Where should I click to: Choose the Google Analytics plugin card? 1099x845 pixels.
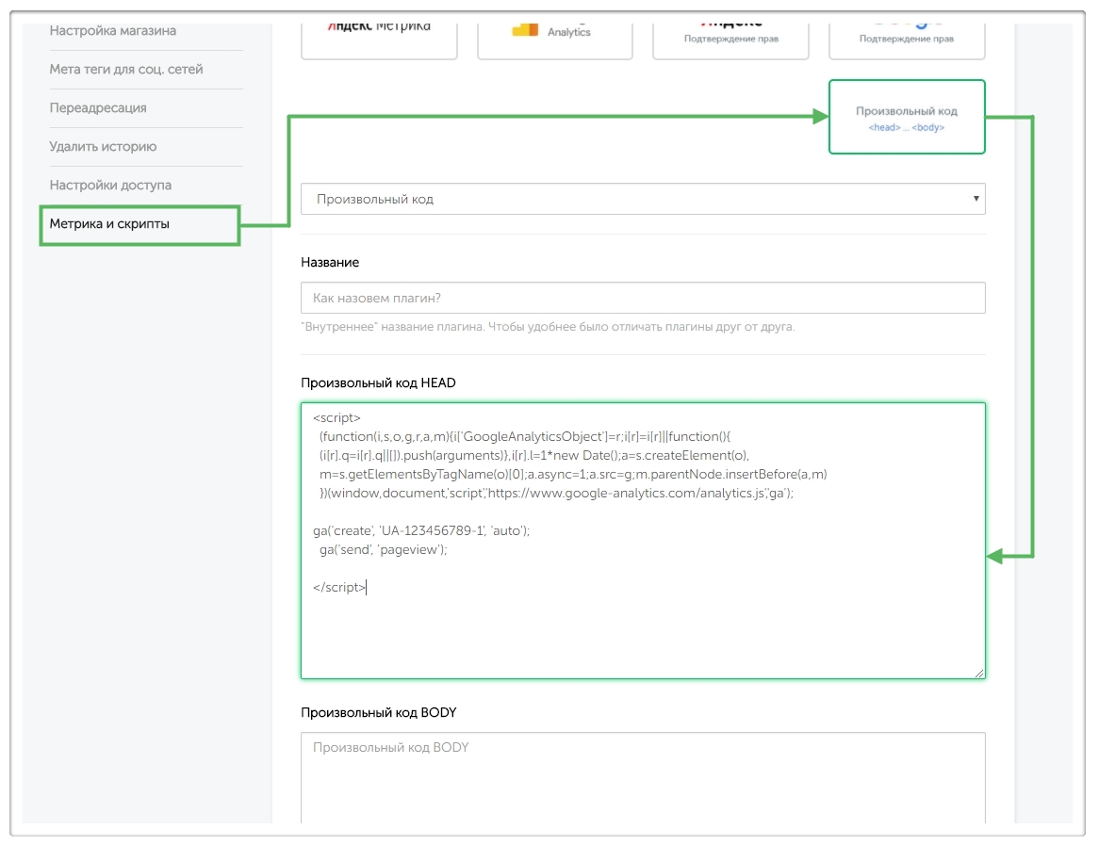coord(554,33)
